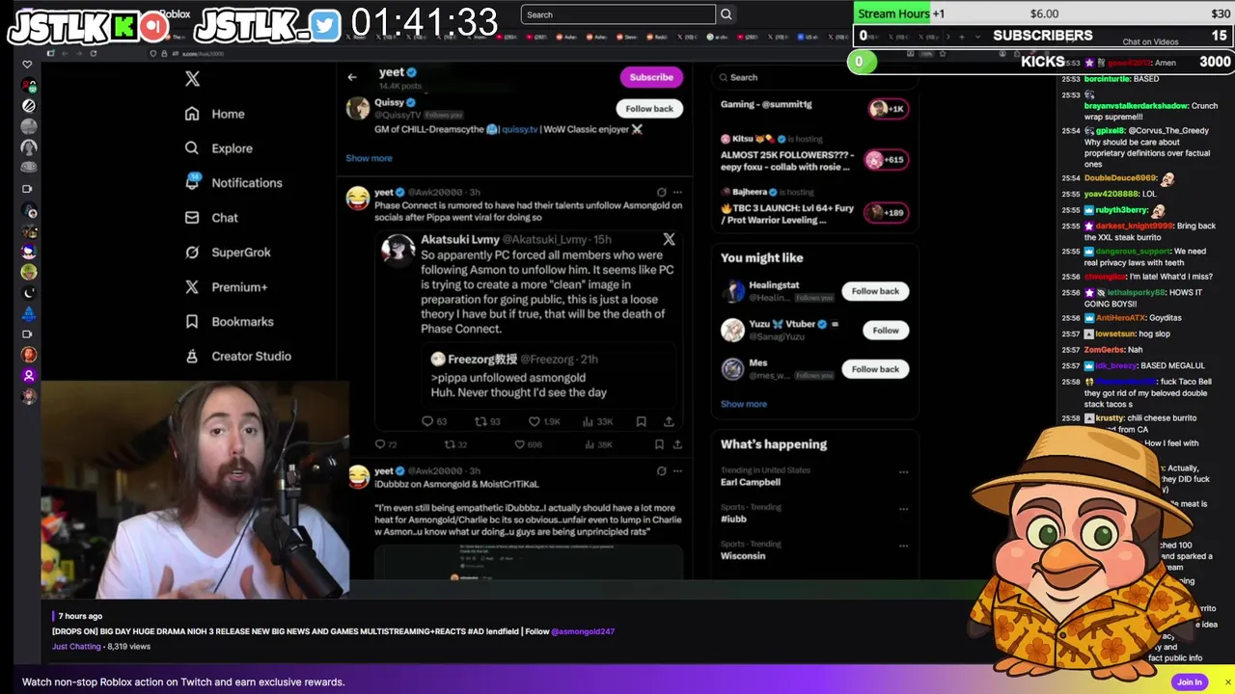
Task: Open Kitsu's hosted space with +615
Action: (x=814, y=153)
